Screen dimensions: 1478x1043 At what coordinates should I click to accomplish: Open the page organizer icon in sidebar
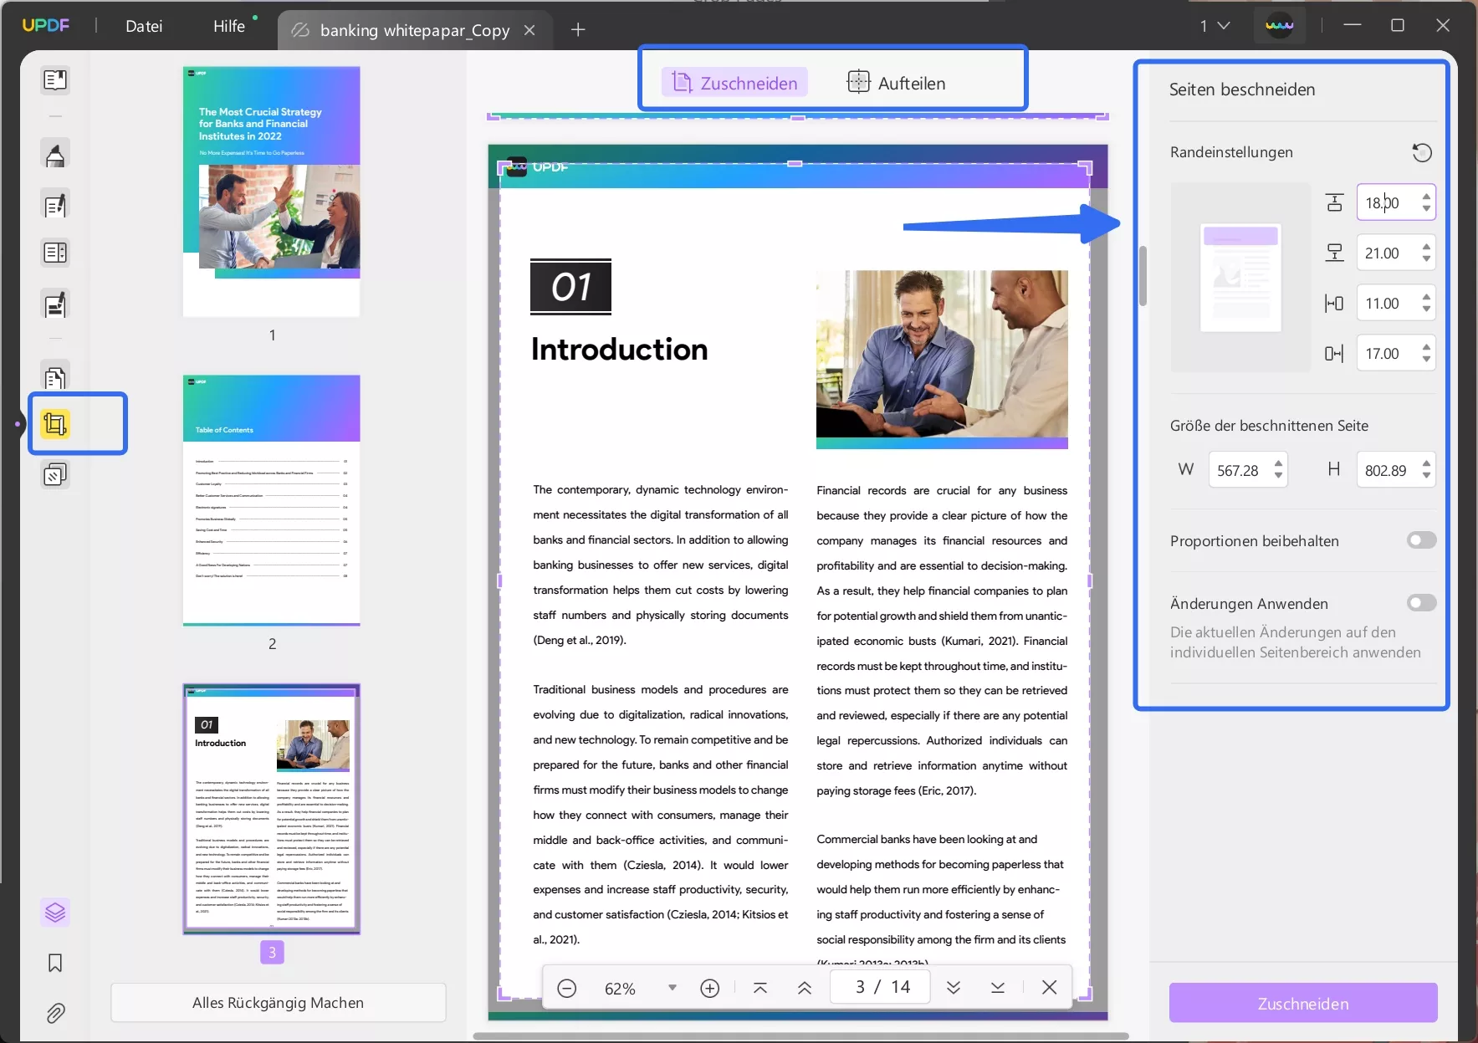tap(55, 377)
